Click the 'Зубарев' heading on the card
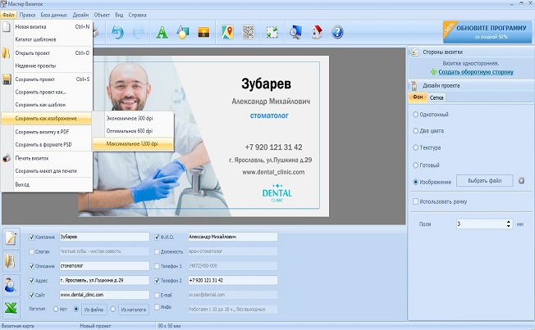This screenshot has width=535, height=330. pyautogui.click(x=266, y=84)
